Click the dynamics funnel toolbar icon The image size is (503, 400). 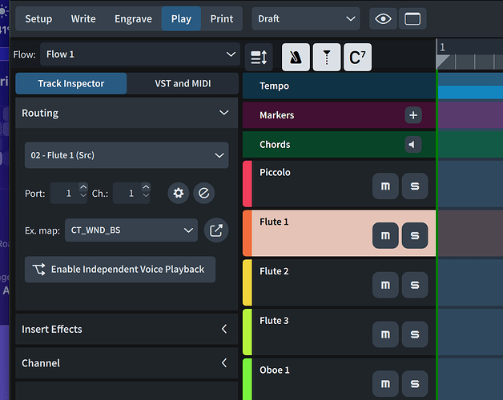point(326,58)
